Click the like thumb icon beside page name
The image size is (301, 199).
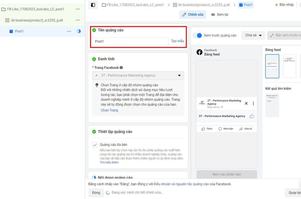(252, 116)
